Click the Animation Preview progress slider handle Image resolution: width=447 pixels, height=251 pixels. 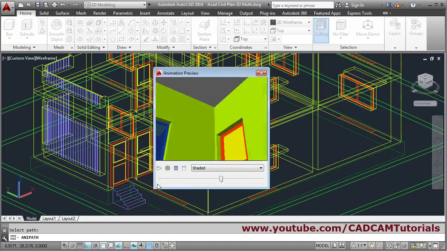click(x=221, y=179)
